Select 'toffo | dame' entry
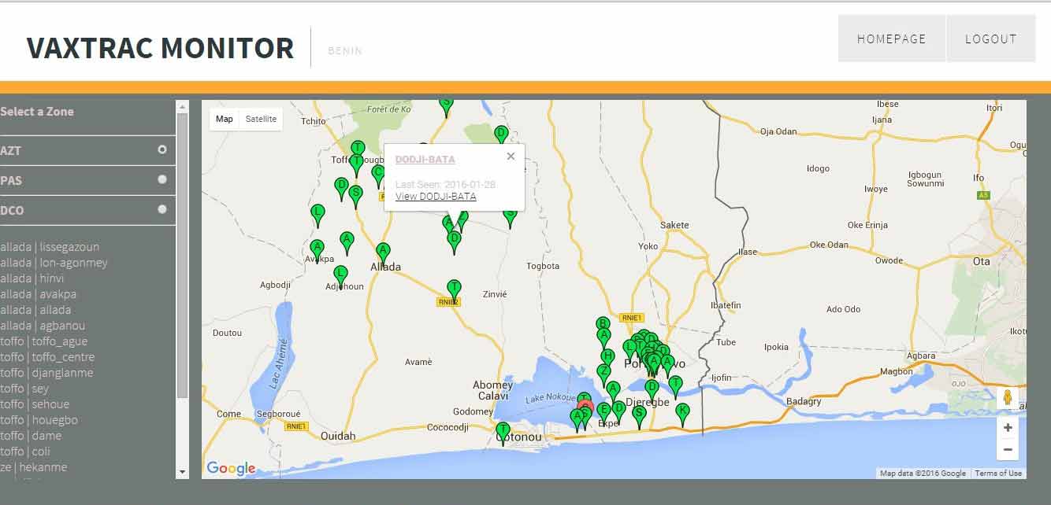The width and height of the screenshot is (1051, 505). point(31,436)
